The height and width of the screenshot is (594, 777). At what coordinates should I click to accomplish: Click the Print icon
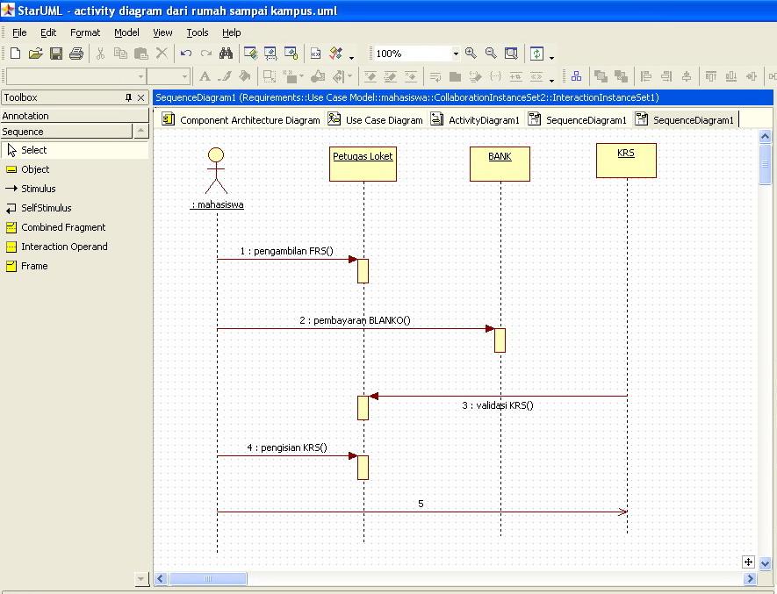[76, 54]
